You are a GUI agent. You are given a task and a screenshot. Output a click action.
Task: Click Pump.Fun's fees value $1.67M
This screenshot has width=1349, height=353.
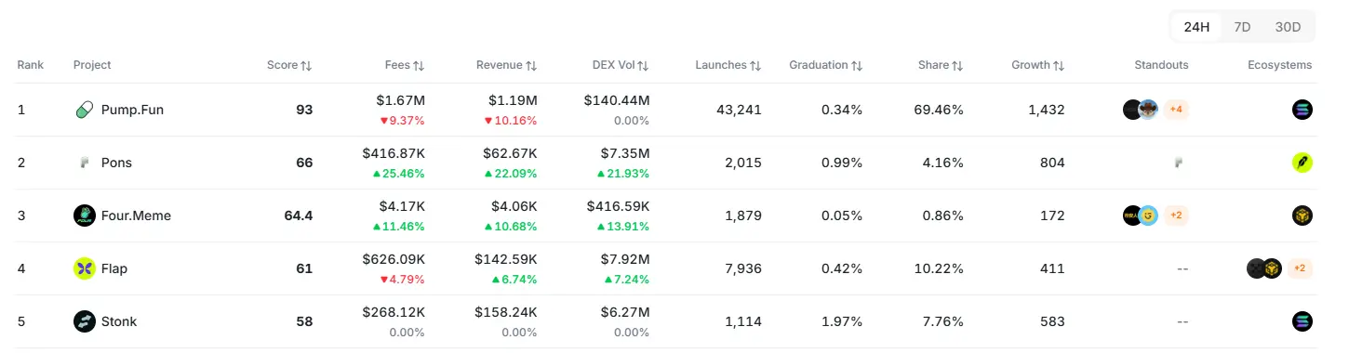tap(401, 99)
